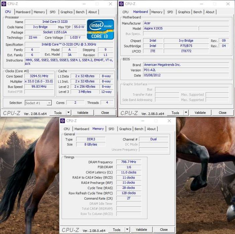Open About tab in the Memory window

[151, 129]
